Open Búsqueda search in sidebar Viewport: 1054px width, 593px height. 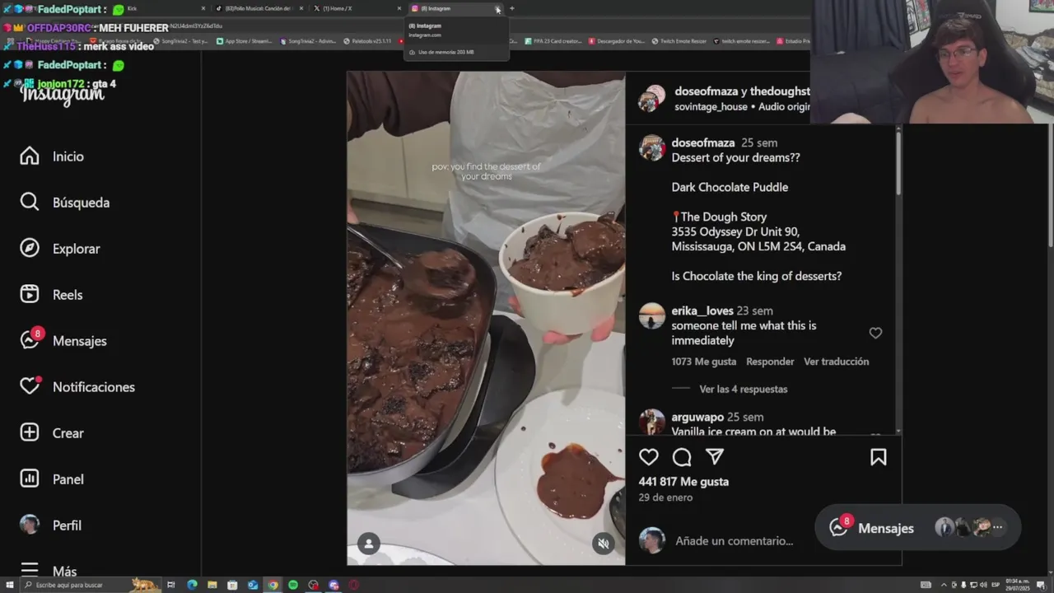65,203
